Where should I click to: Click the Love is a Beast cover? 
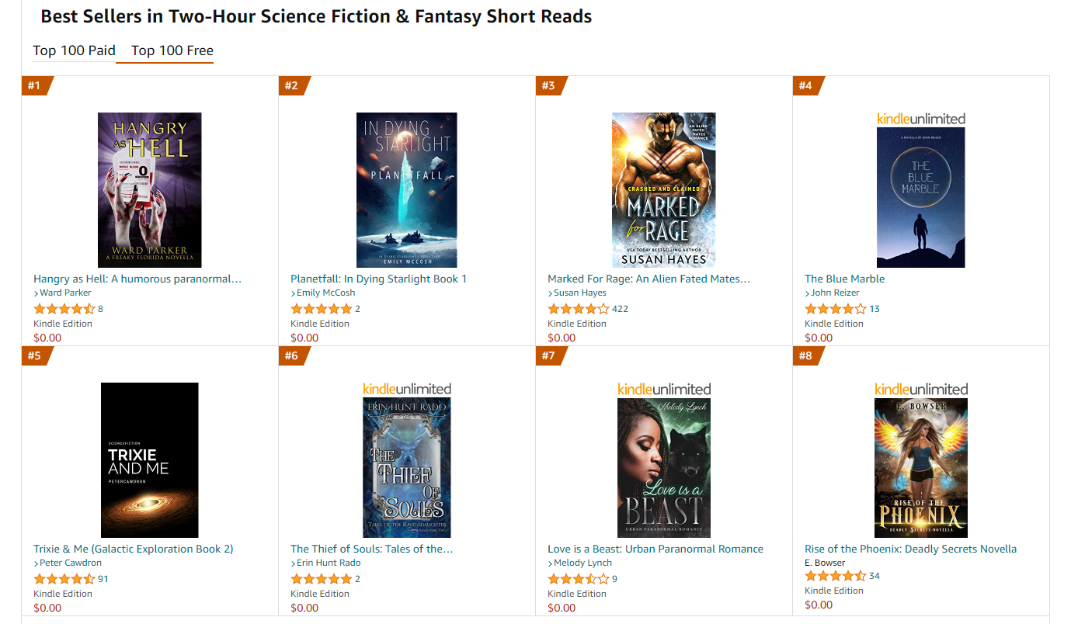click(663, 467)
